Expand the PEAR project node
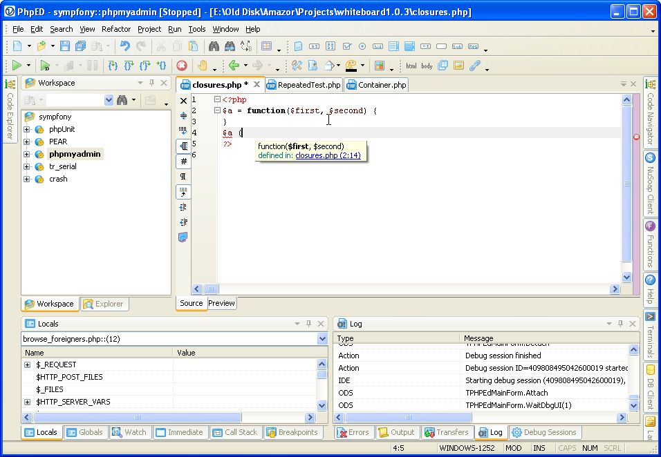The image size is (661, 457). (26, 142)
